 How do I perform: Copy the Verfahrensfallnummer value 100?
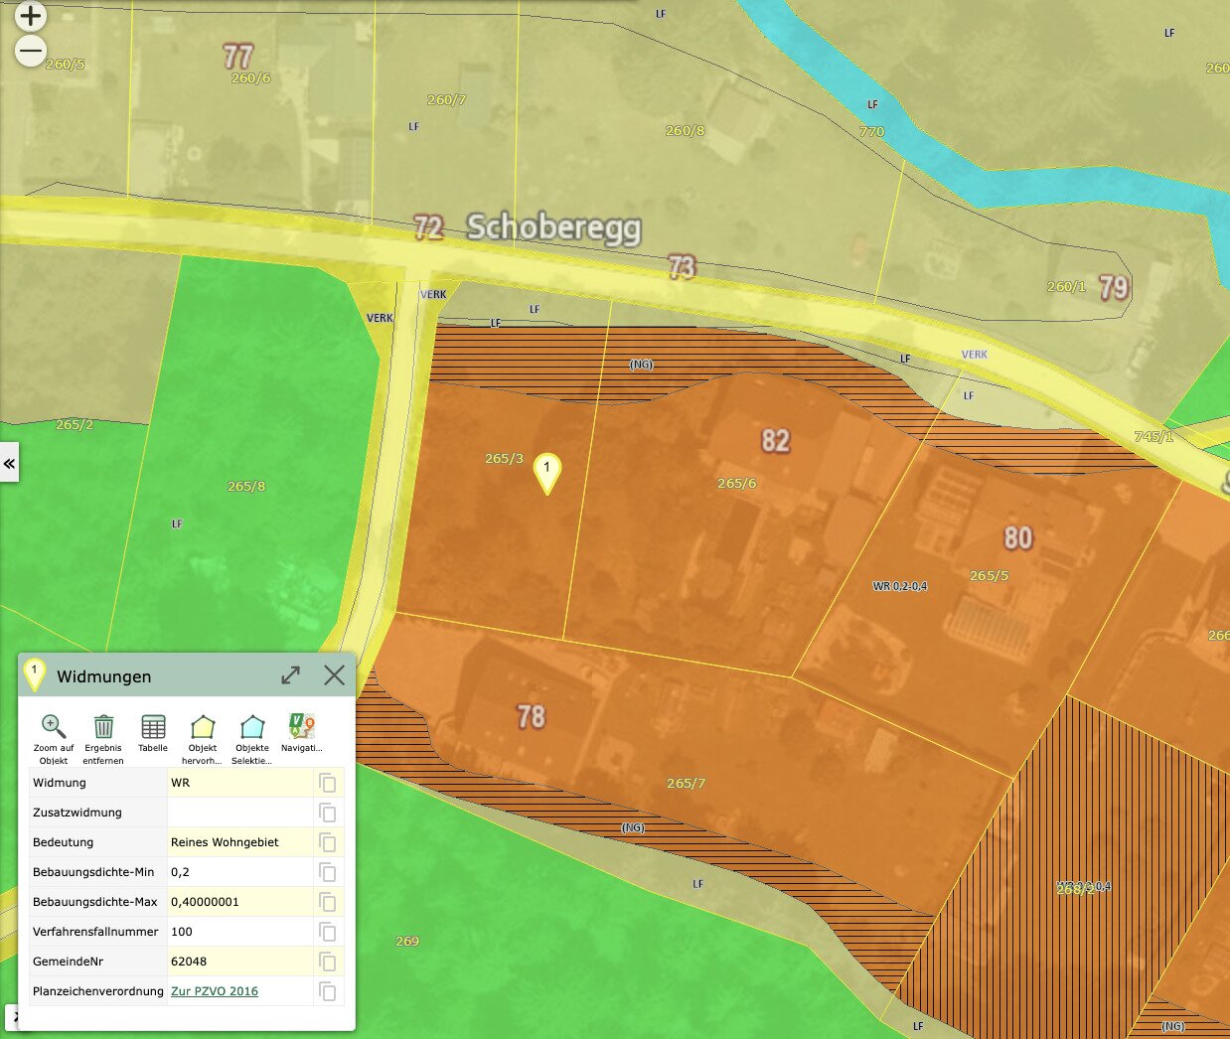point(327,932)
